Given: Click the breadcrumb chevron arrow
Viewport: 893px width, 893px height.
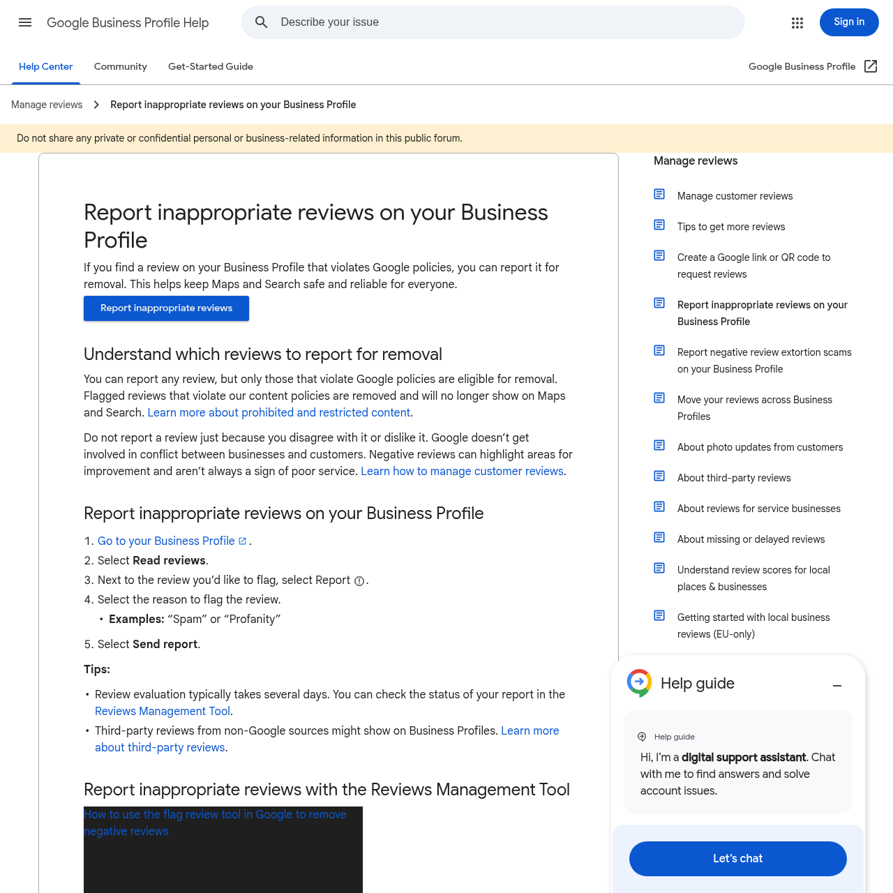Looking at the screenshot, I should pyautogui.click(x=96, y=105).
